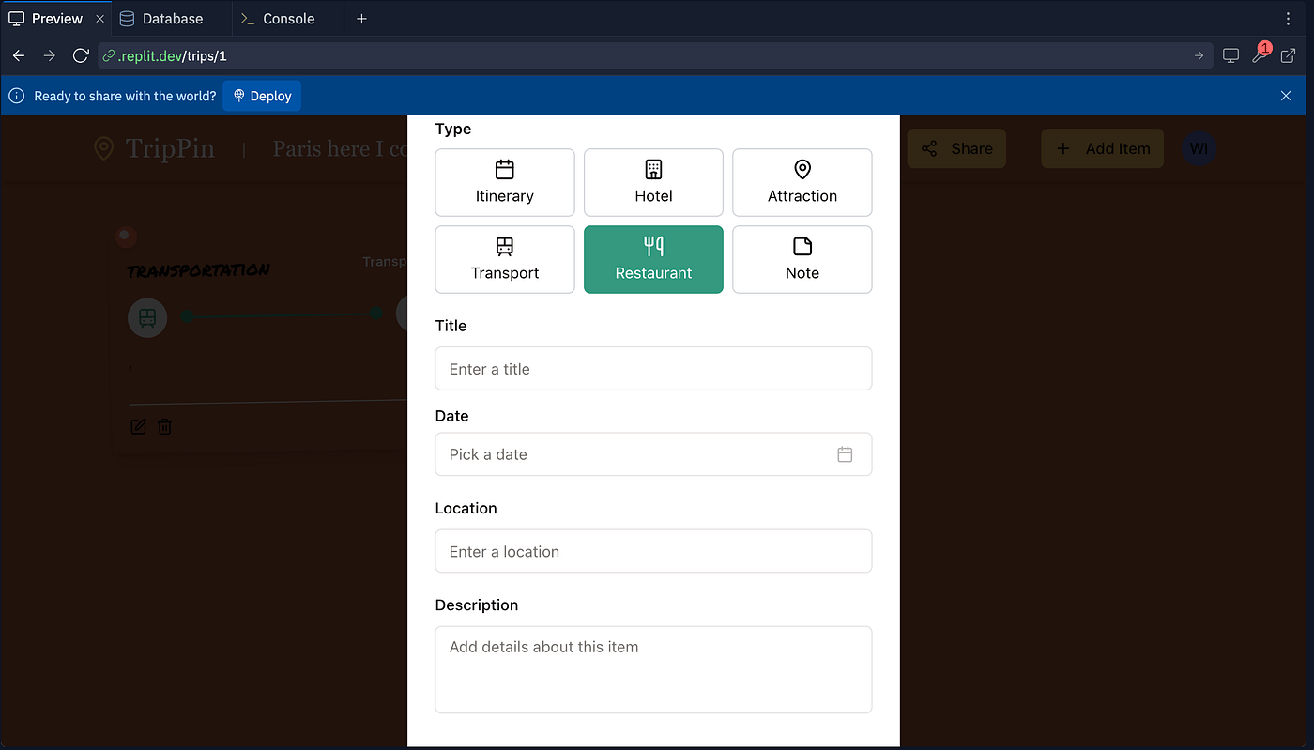
Task: Select the Attraction type
Action: [x=802, y=183]
